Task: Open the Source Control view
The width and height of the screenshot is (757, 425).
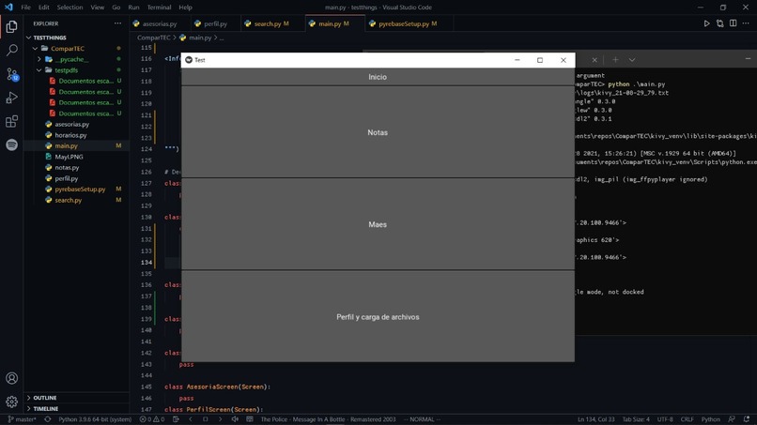Action: (11, 74)
